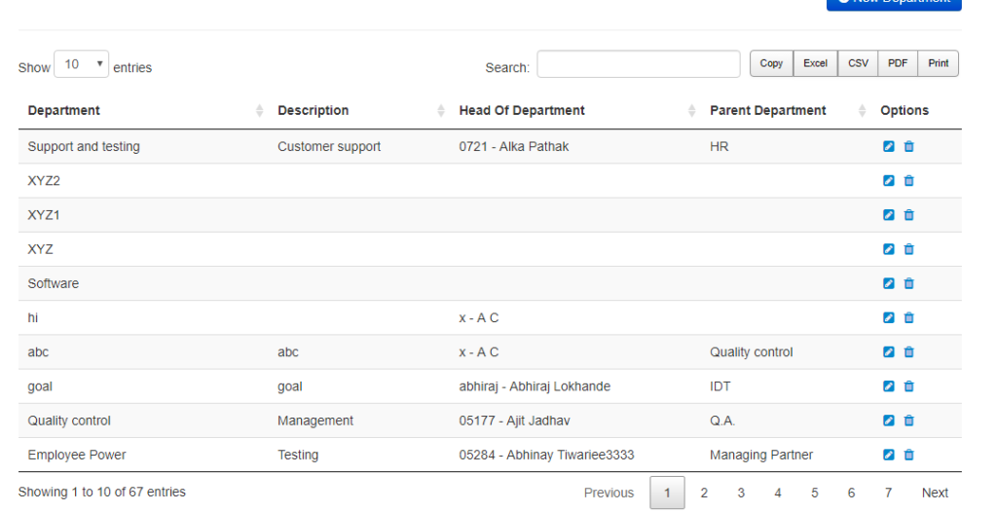Edit the Employee Power department
The height and width of the screenshot is (513, 997).
(888, 456)
